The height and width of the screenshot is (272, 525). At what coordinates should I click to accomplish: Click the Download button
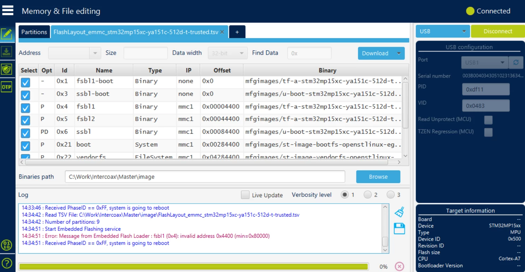click(375, 53)
